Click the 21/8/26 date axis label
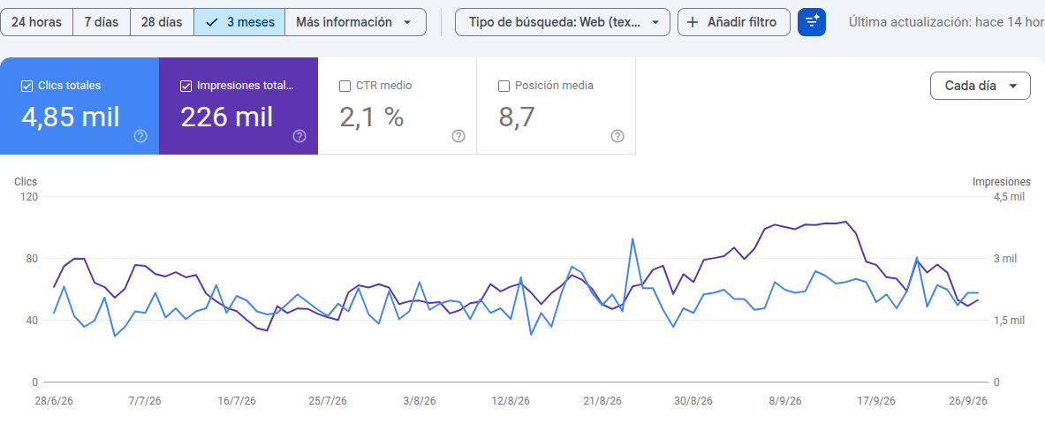 [x=602, y=401]
